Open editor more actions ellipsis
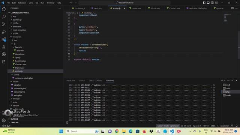240x135 pixels. pyautogui.click(x=237, y=8)
